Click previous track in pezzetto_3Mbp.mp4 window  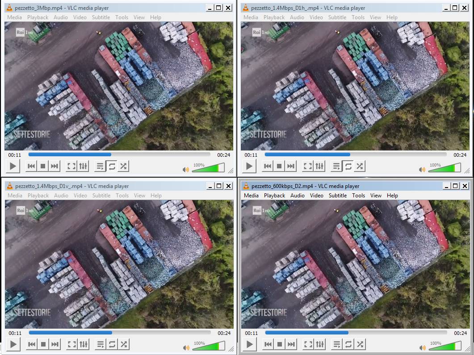pyautogui.click(x=31, y=166)
